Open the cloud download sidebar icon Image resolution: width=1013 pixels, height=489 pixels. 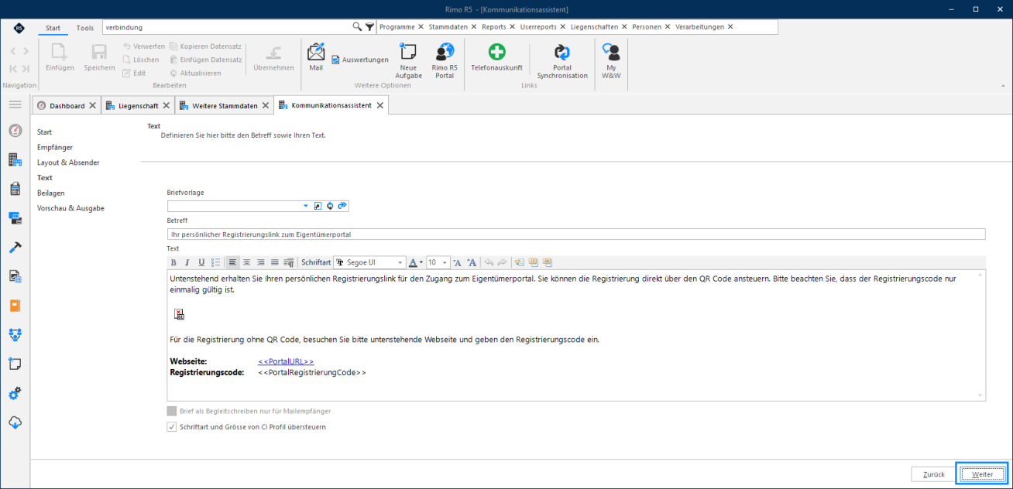[15, 422]
